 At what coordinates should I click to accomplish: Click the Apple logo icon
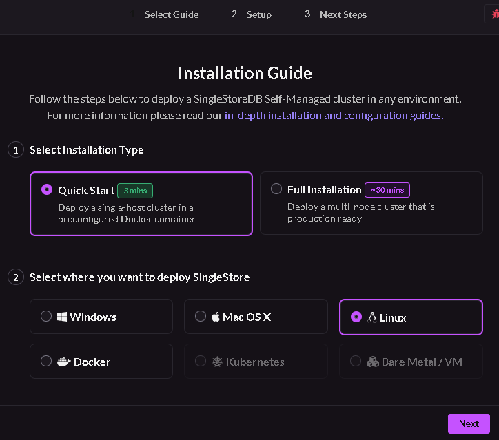[216, 317]
